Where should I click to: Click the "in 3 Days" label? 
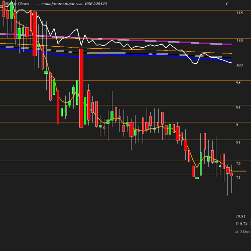[x=242, y=232]
